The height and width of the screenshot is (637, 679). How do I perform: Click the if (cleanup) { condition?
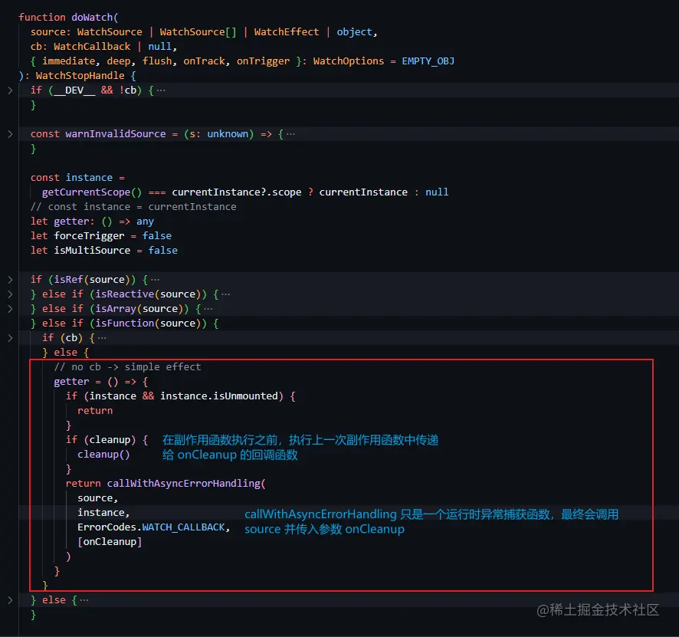(x=107, y=439)
